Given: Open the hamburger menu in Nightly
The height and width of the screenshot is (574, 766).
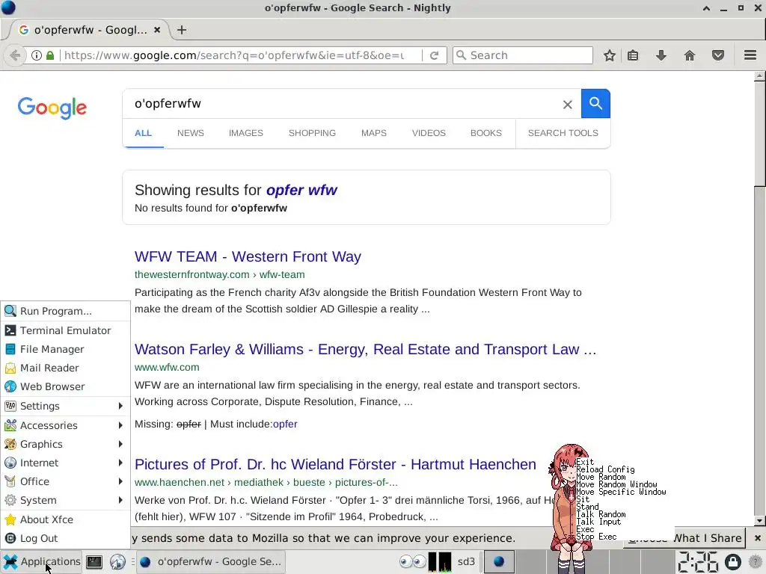Looking at the screenshot, I should click(x=750, y=55).
